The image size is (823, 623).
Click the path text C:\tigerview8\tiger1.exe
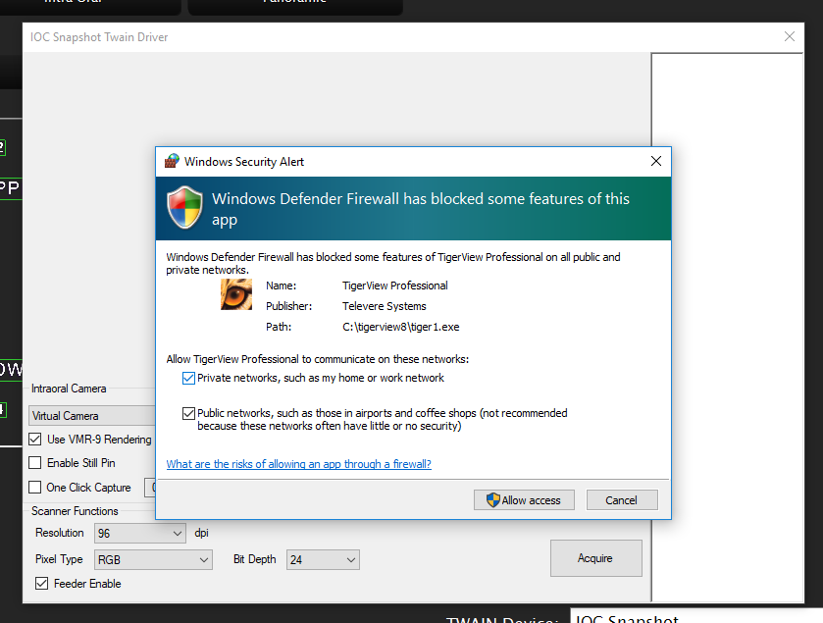point(401,327)
